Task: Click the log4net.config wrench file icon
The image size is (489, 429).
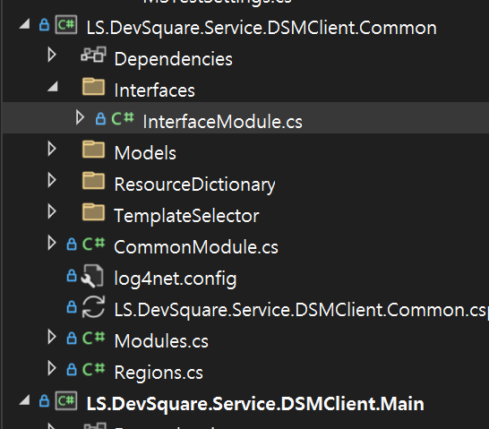Action: tap(92, 276)
